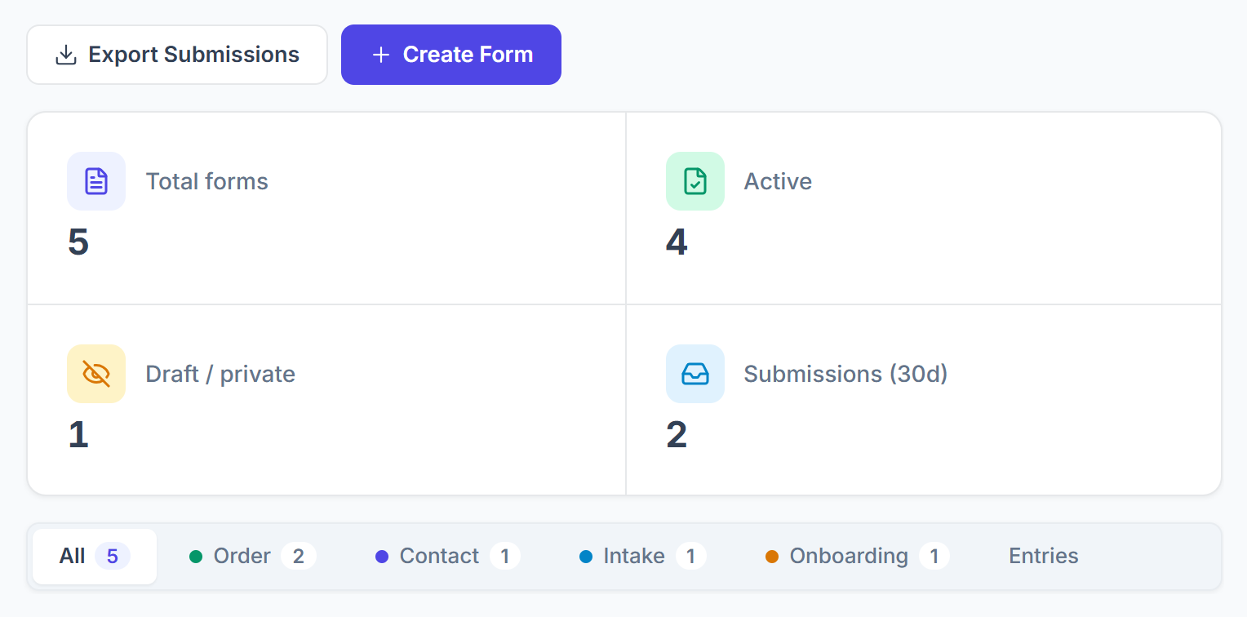Click the green dot on the Order tab
The image size is (1247, 617).
click(196, 557)
